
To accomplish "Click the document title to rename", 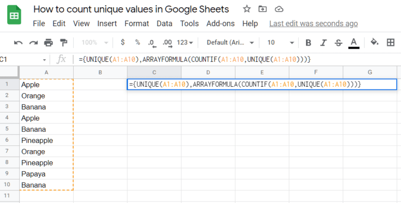I will point(131,9).
